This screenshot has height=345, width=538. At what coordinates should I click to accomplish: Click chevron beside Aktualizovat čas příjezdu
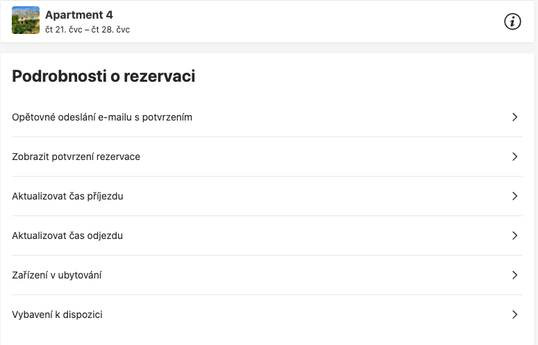coord(514,196)
